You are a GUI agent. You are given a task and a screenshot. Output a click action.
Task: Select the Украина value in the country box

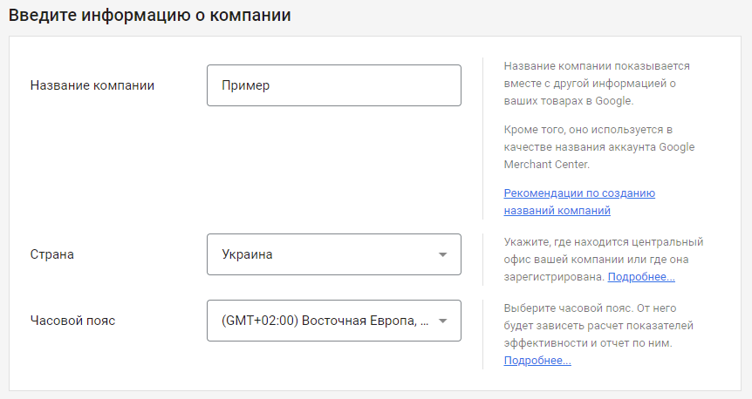click(x=247, y=254)
